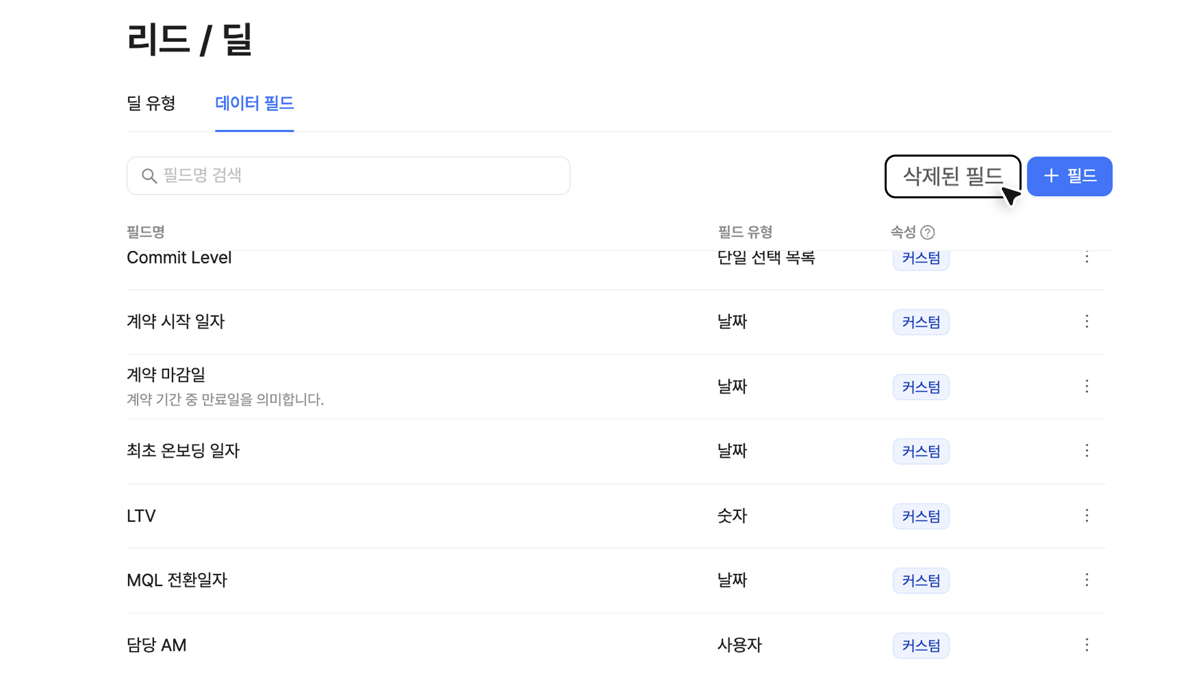Viewport: 1190px width, 673px height.
Task: Open kebab menu for 계약 마감일 row
Action: pos(1086,386)
